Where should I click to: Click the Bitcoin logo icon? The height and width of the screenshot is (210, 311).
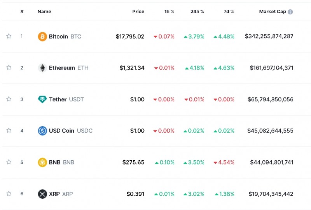(42, 36)
